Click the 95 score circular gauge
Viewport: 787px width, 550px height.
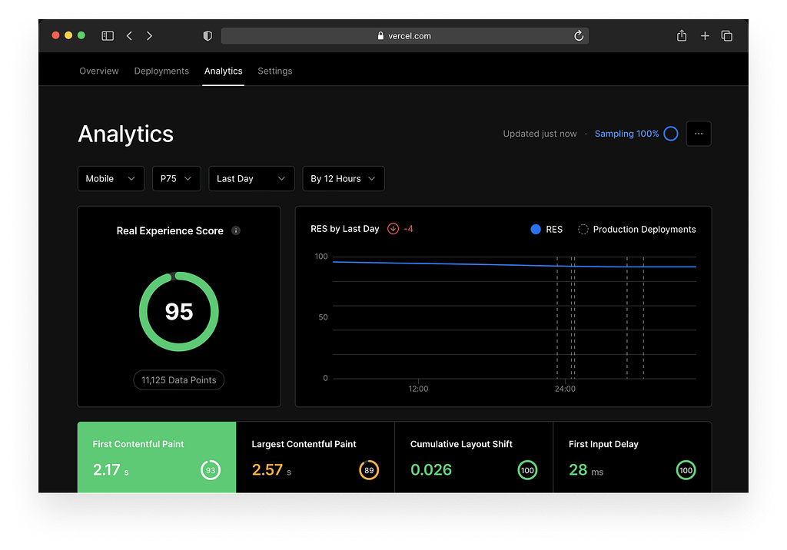pos(178,312)
